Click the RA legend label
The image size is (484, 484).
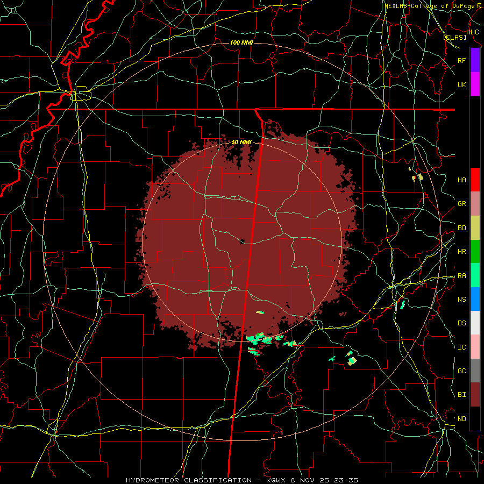(461, 276)
